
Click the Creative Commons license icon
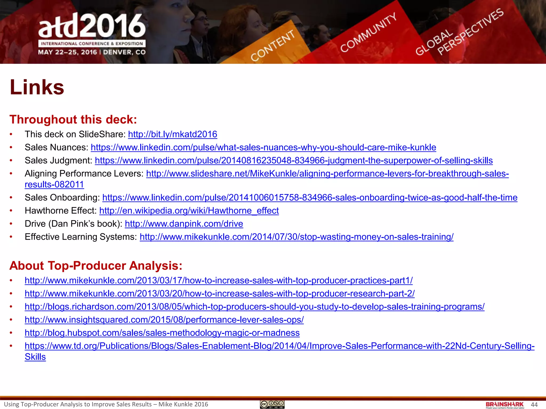pyautogui.click(x=272, y=404)
